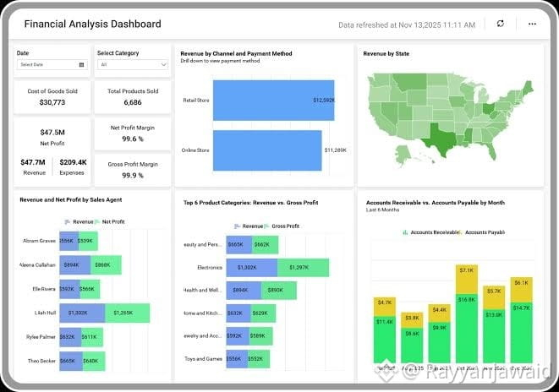
Task: Click the Revenue by State panel title
Action: click(386, 54)
